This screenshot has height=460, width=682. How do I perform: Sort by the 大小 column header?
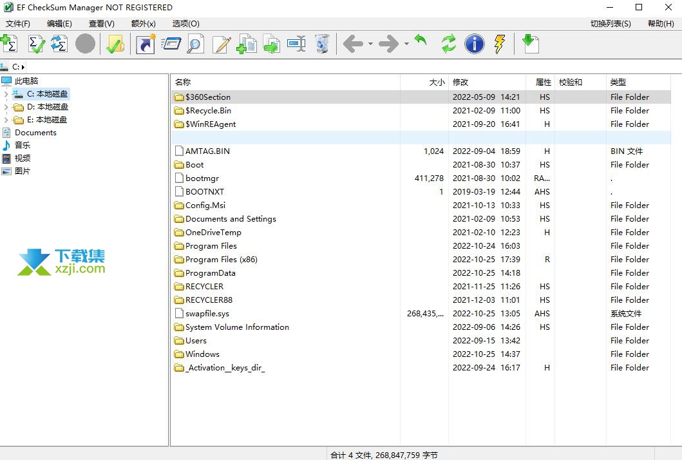pos(424,82)
